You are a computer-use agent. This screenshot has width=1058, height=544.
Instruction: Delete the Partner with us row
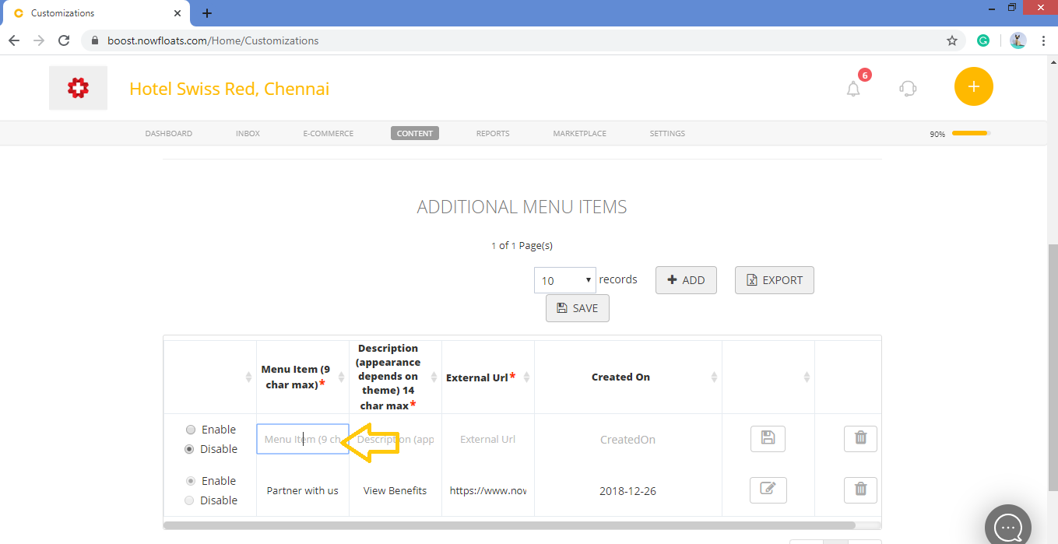coord(860,490)
